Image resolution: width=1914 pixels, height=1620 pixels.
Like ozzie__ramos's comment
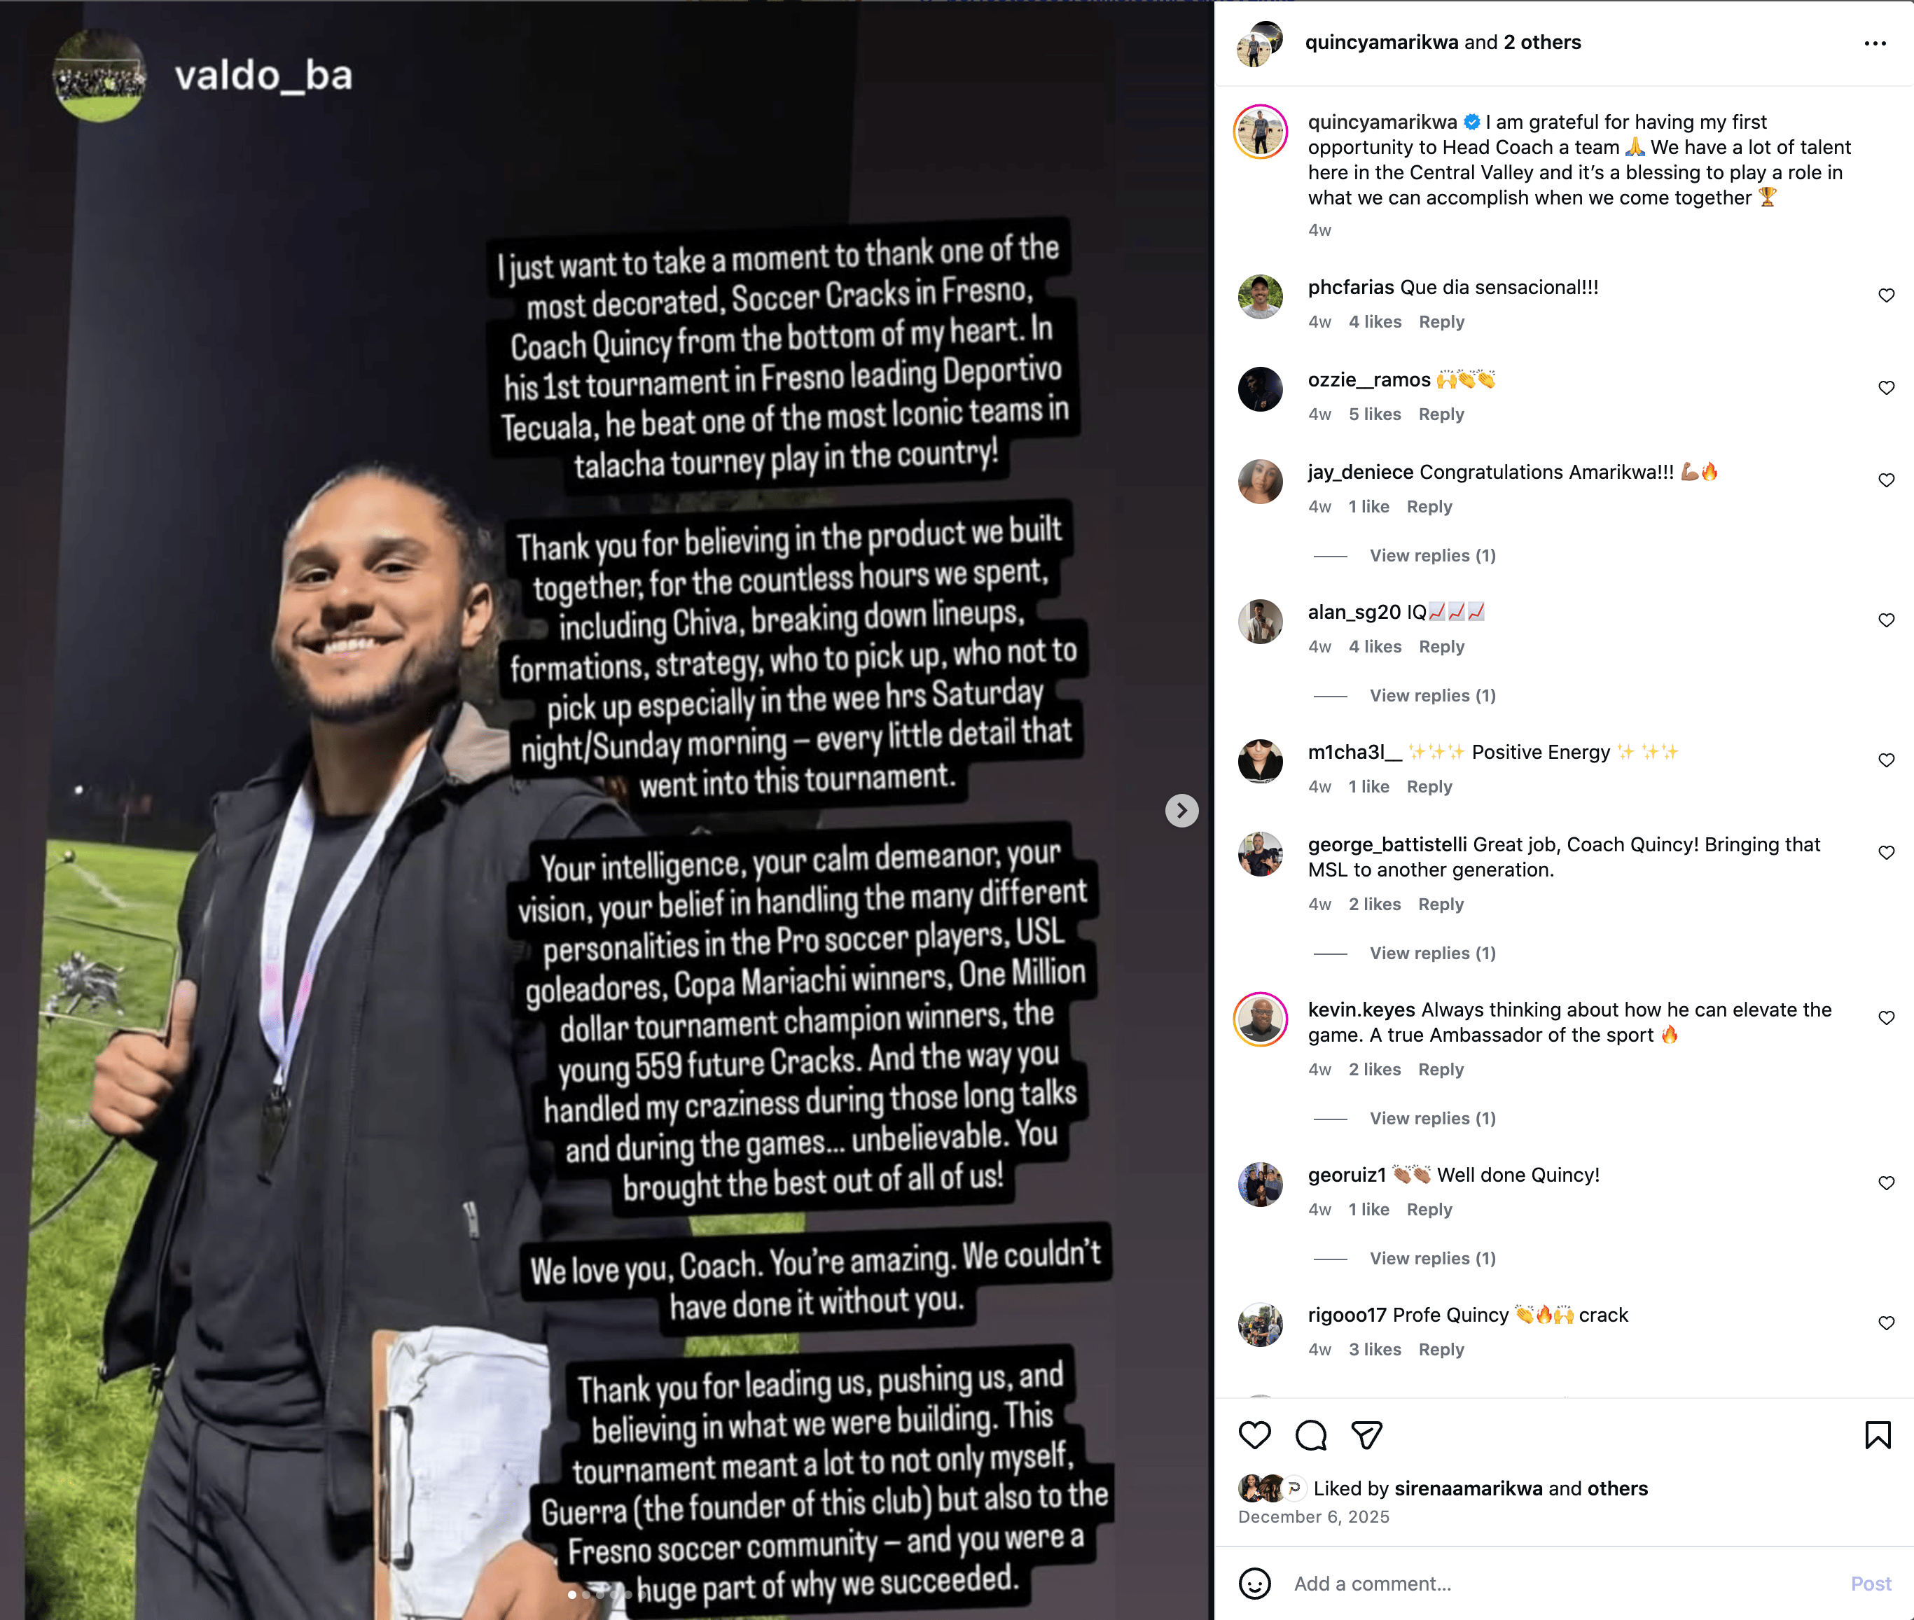tap(1885, 388)
